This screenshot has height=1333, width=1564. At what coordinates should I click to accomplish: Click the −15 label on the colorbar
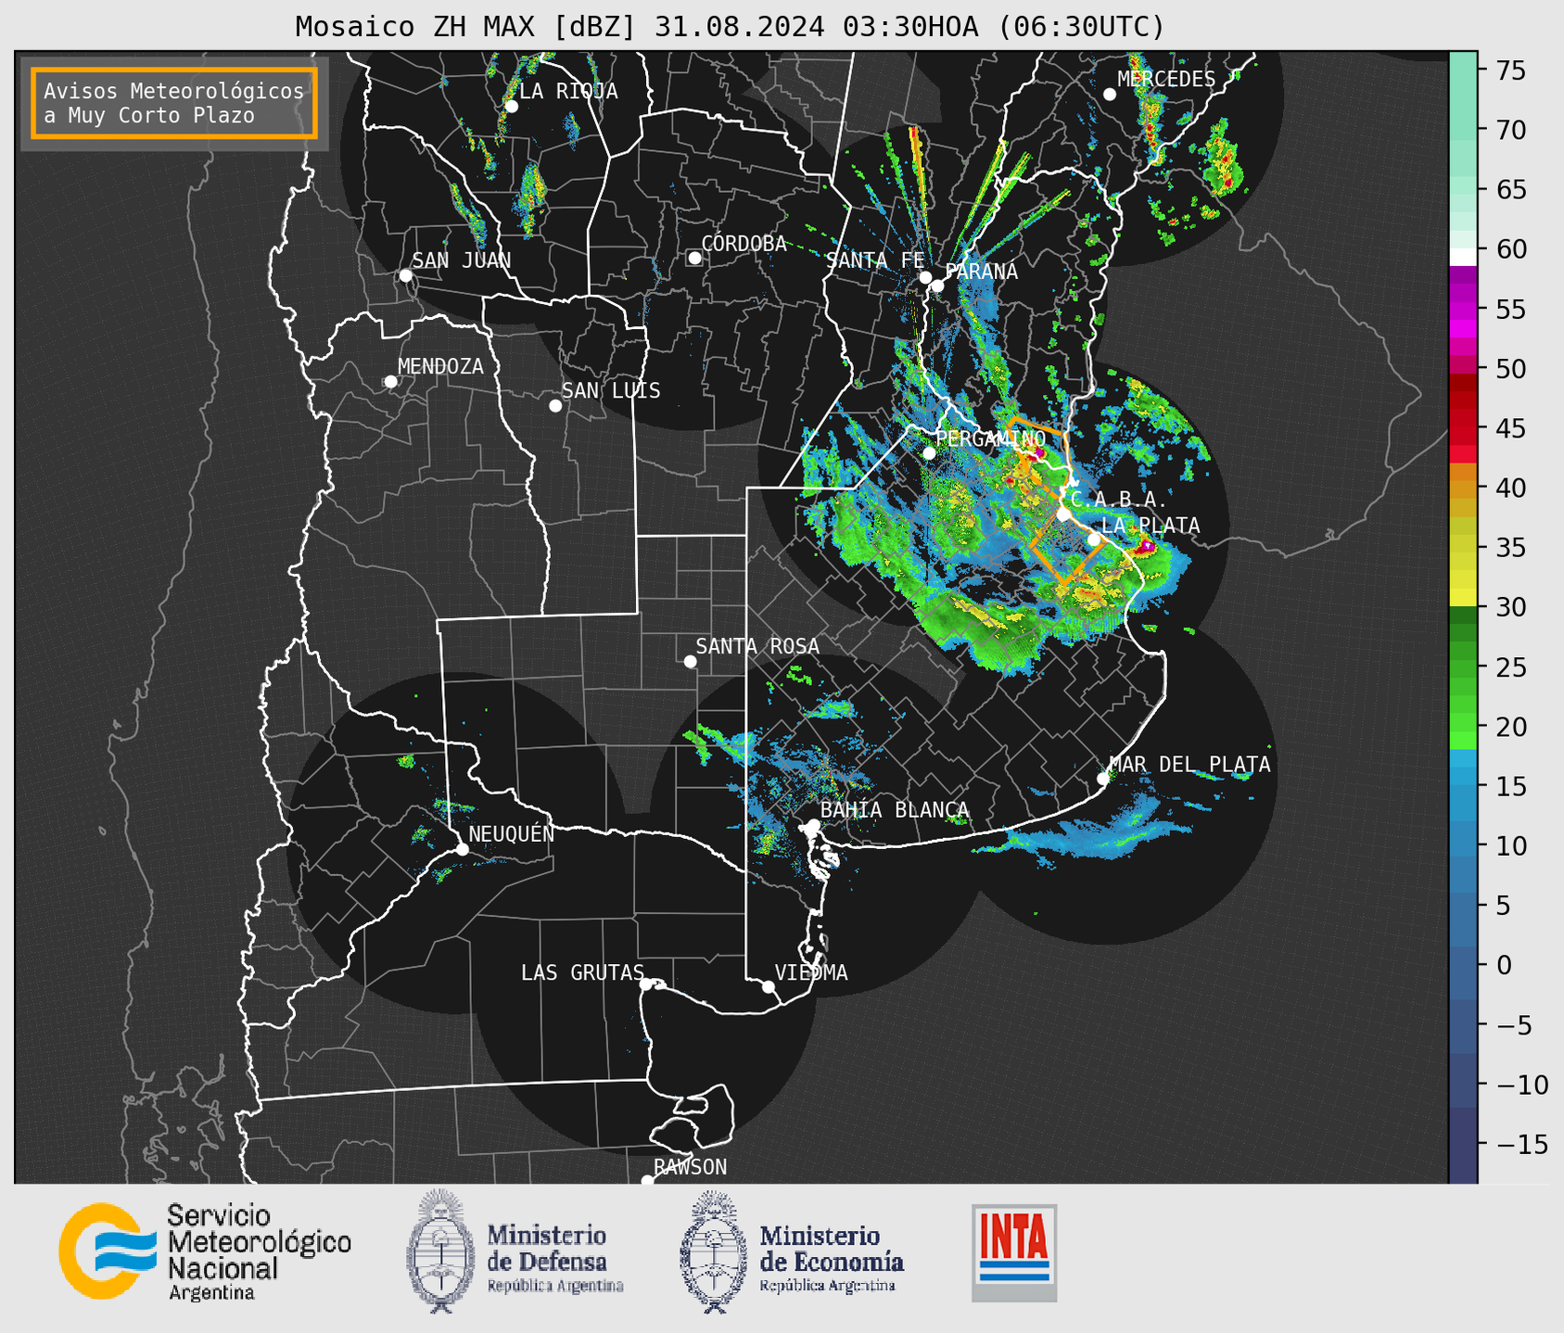click(x=1521, y=1144)
